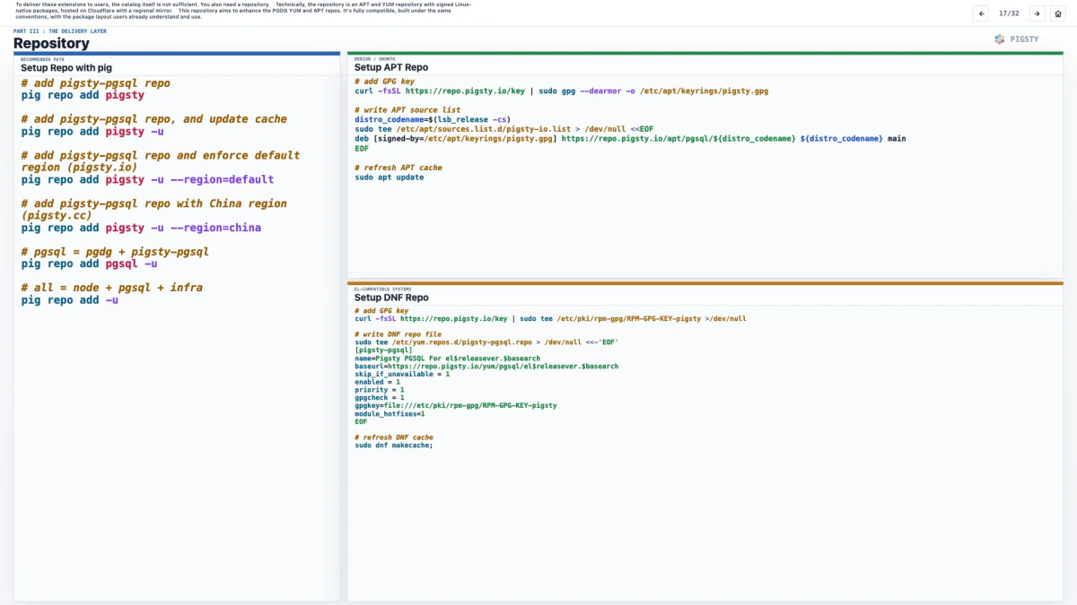The height and width of the screenshot is (605, 1077).
Task: Select the '# write DNF repo file' comment
Action: [x=398, y=334]
